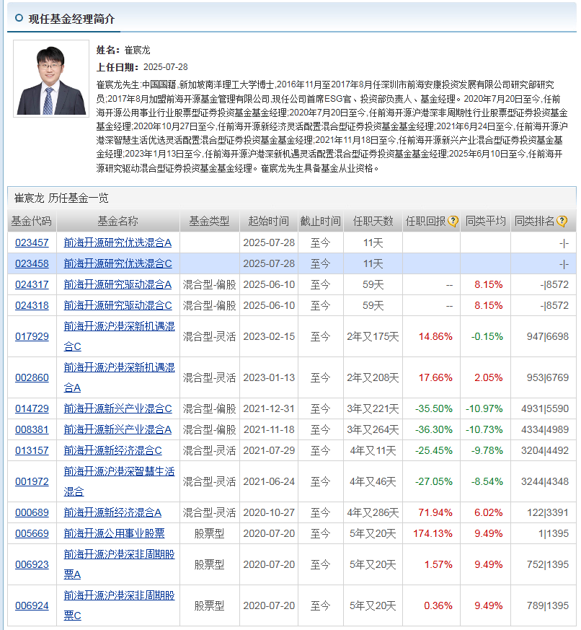Open 前海开源公用事业股票 fund page

coord(115,533)
